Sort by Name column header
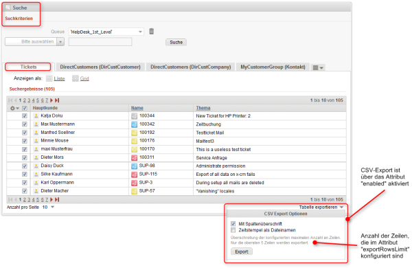The image size is (412, 270). (137, 108)
